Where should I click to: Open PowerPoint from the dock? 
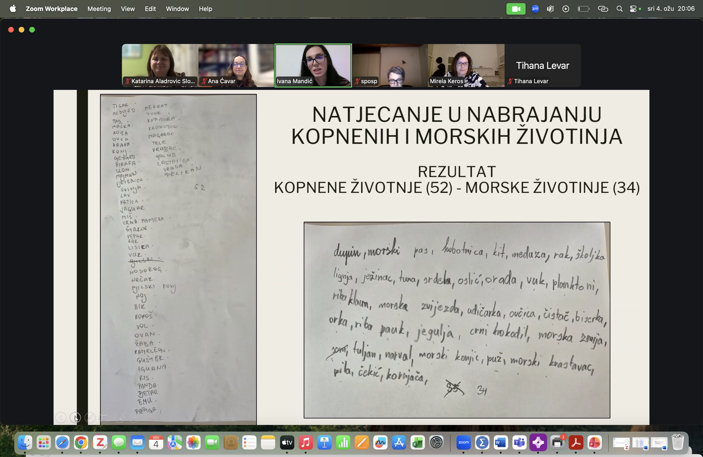pyautogui.click(x=594, y=443)
